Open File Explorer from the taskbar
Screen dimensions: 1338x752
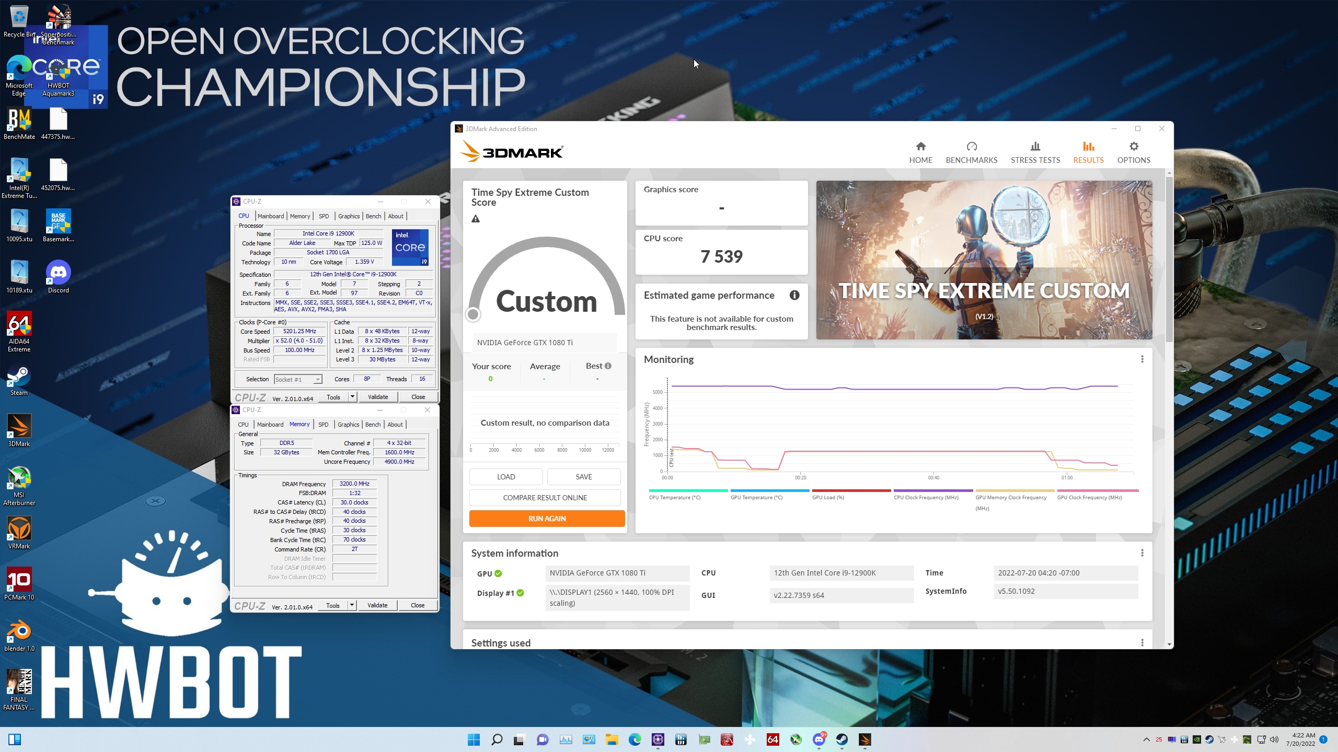tap(612, 739)
